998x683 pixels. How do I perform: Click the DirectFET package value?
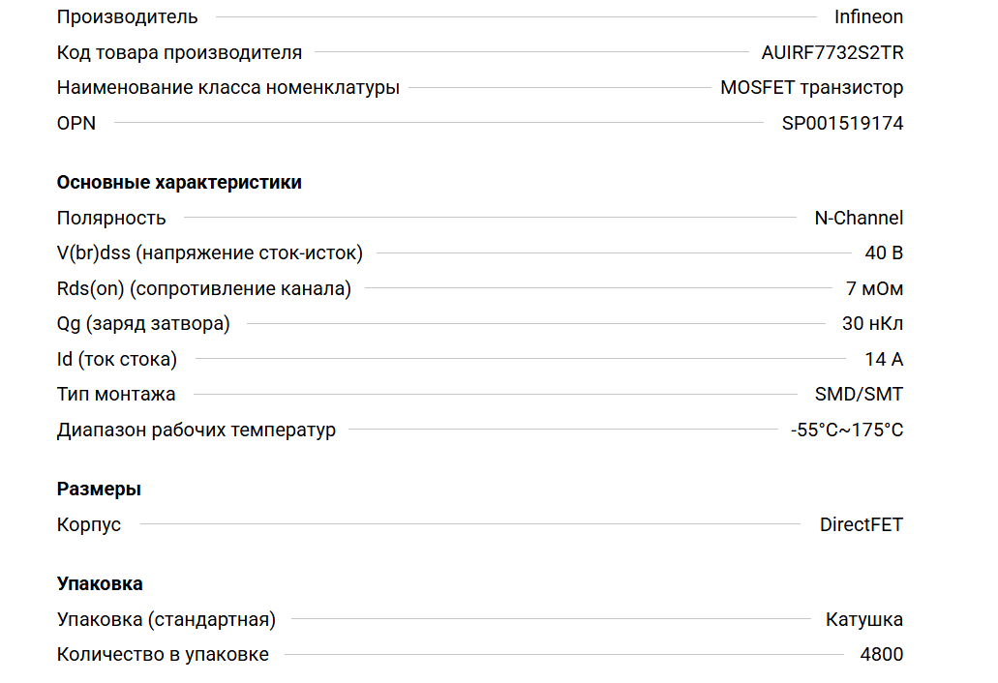coord(861,524)
